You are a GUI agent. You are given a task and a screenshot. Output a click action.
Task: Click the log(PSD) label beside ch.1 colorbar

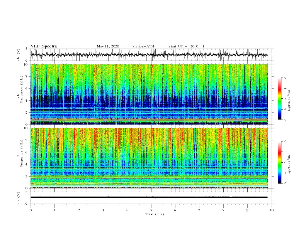[x=289, y=101]
